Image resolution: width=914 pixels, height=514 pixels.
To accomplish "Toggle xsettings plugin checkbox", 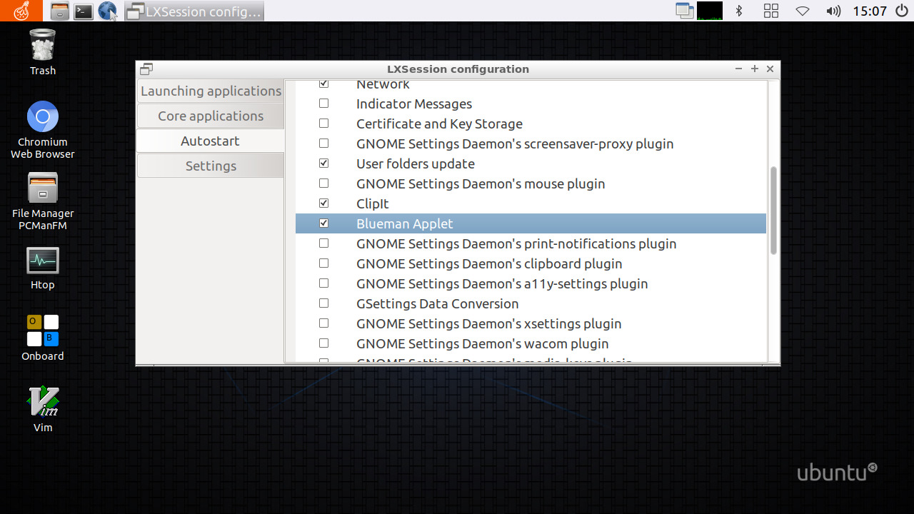I will (x=323, y=323).
